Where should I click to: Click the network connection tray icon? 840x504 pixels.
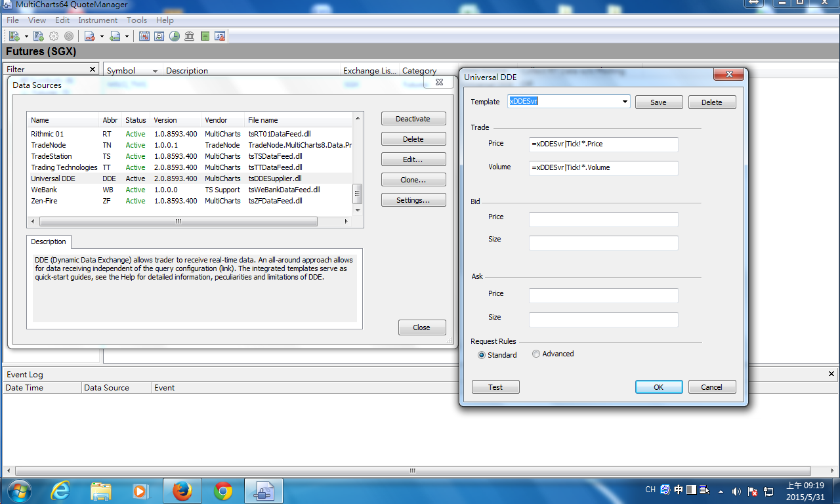pyautogui.click(x=768, y=491)
